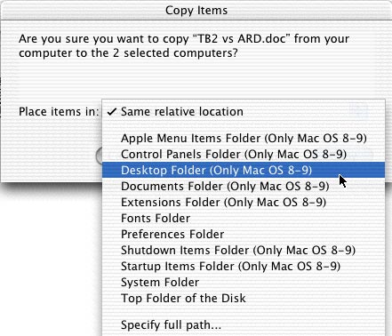Click the Place items in label
392x336 pixels.
(59, 112)
